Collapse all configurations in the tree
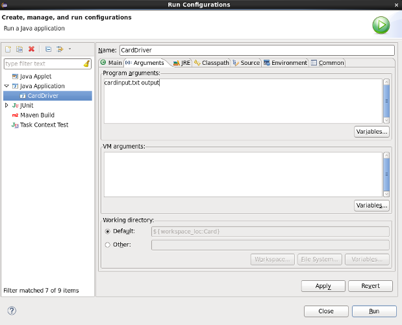 click(48, 49)
